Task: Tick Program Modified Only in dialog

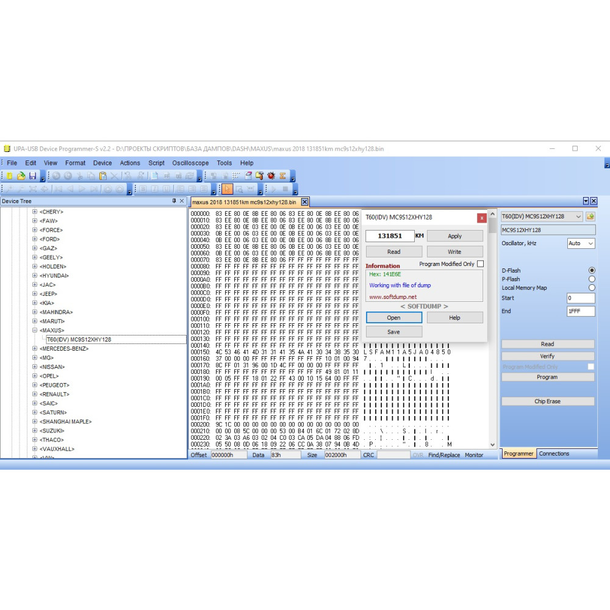Action: click(481, 264)
